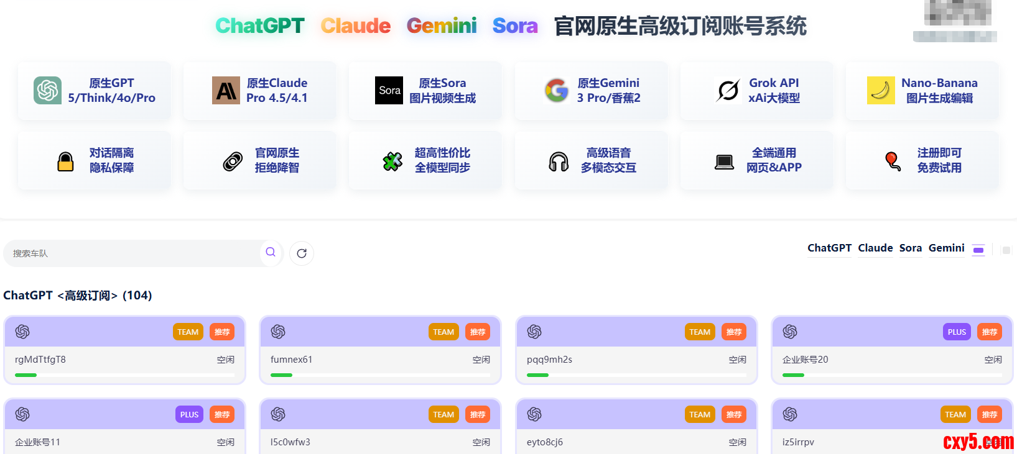Open the 原生GPT 5/Think/4o/Pro feature card
The width and height of the screenshot is (1017, 454).
(94, 91)
